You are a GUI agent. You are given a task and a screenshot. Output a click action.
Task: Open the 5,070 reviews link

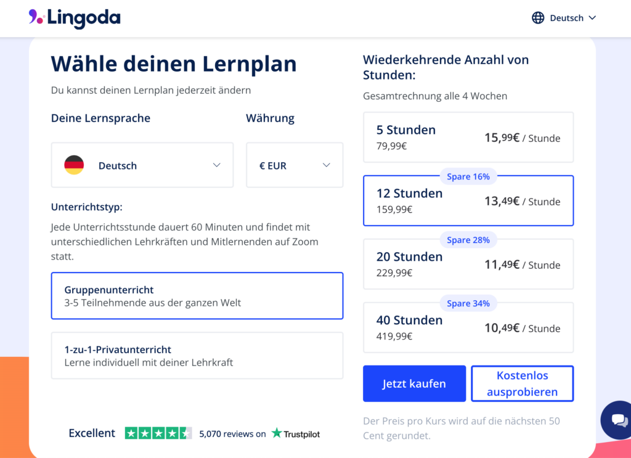point(232,433)
